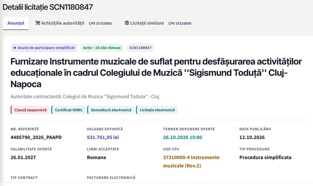Click the page heading Detalii licitație SCN1180847

(48, 7)
